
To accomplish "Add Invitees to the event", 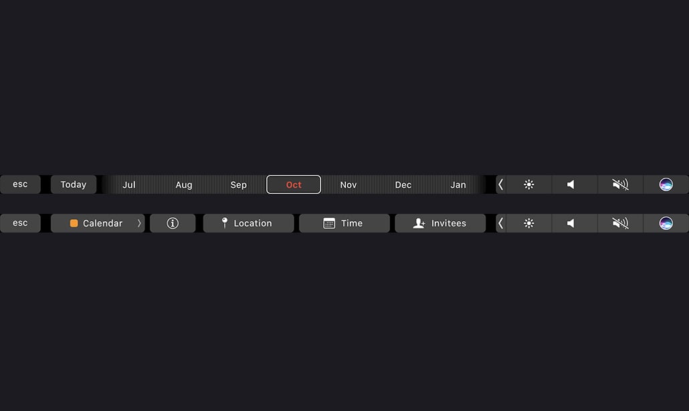I will 440,223.
